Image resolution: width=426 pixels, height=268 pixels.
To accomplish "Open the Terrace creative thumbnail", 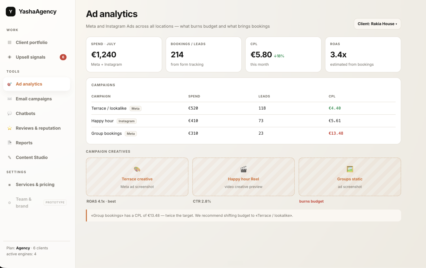I will (137, 177).
